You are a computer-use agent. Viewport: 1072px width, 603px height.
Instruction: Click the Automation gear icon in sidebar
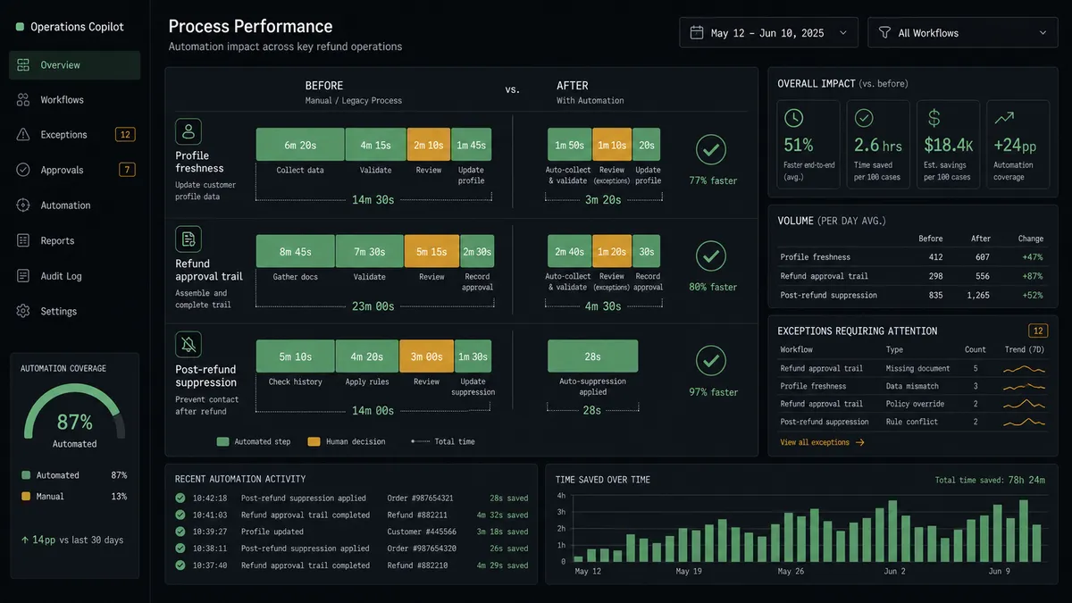click(23, 205)
